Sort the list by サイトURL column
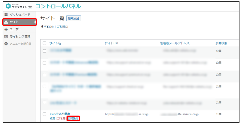The height and width of the screenshot is (124, 242). tap(112, 43)
